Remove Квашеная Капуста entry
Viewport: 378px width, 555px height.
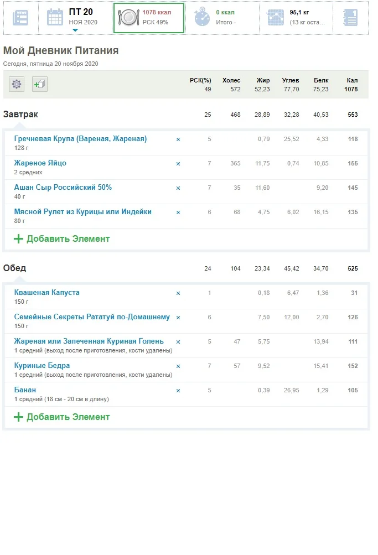[x=178, y=293]
